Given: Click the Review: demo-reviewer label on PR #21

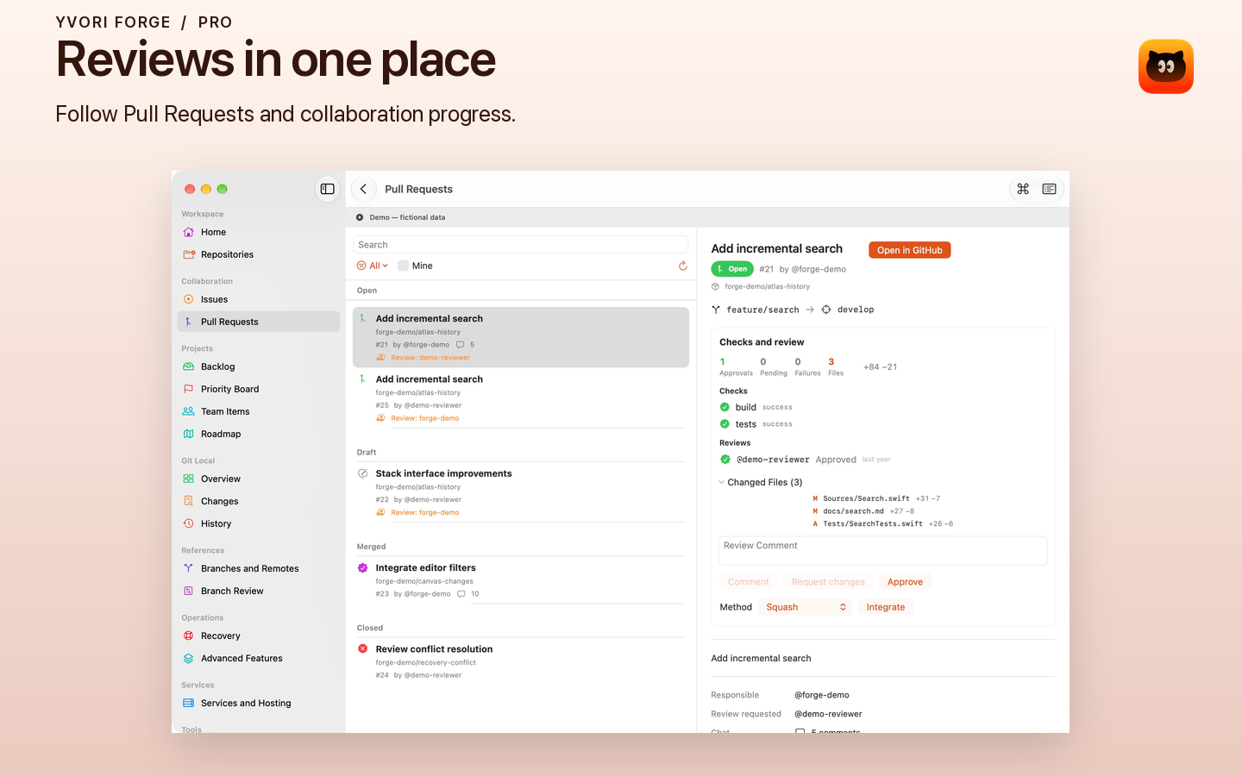Looking at the screenshot, I should click(x=430, y=358).
